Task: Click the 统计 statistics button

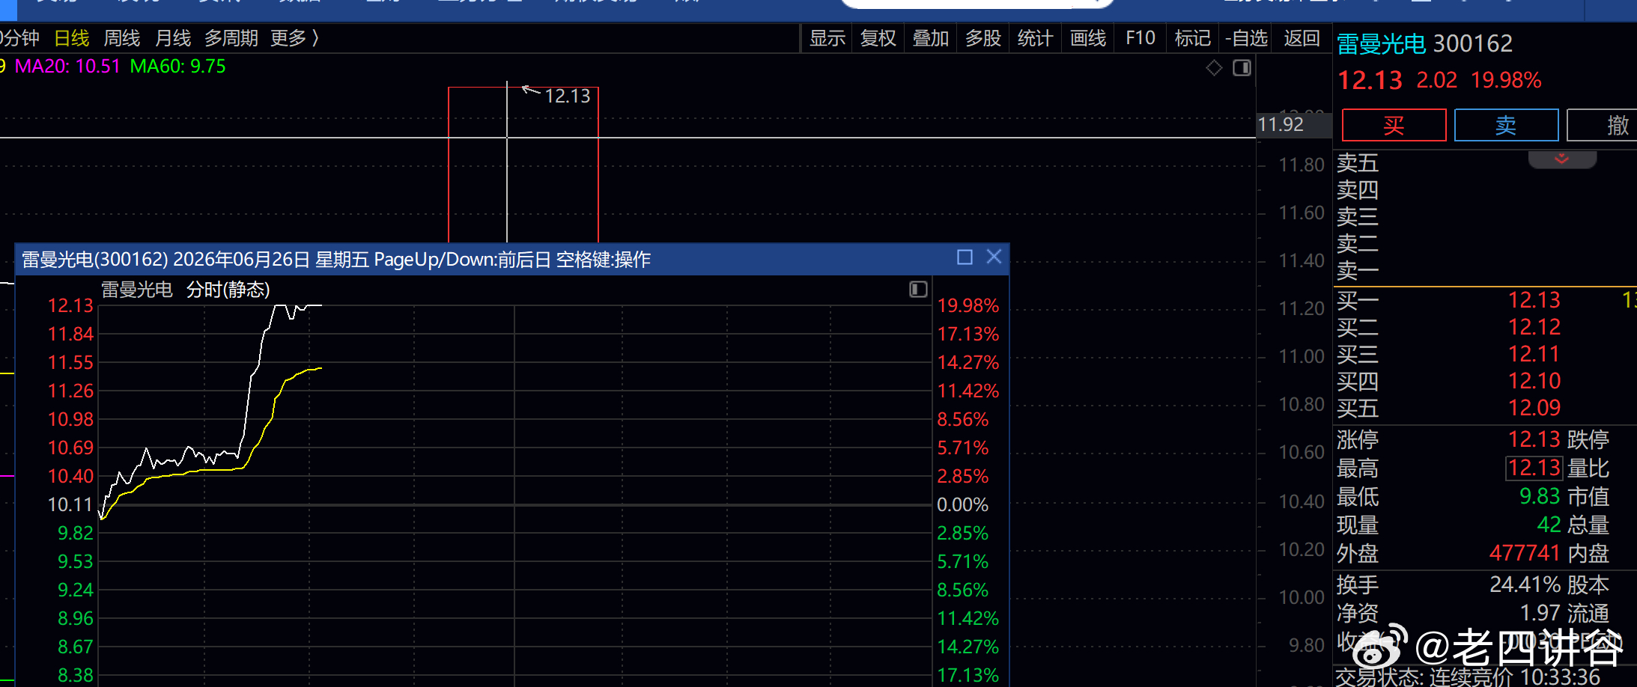Action: click(1036, 38)
